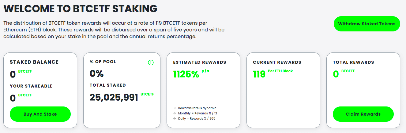Click the info icon in % of Pool card

click(151, 63)
